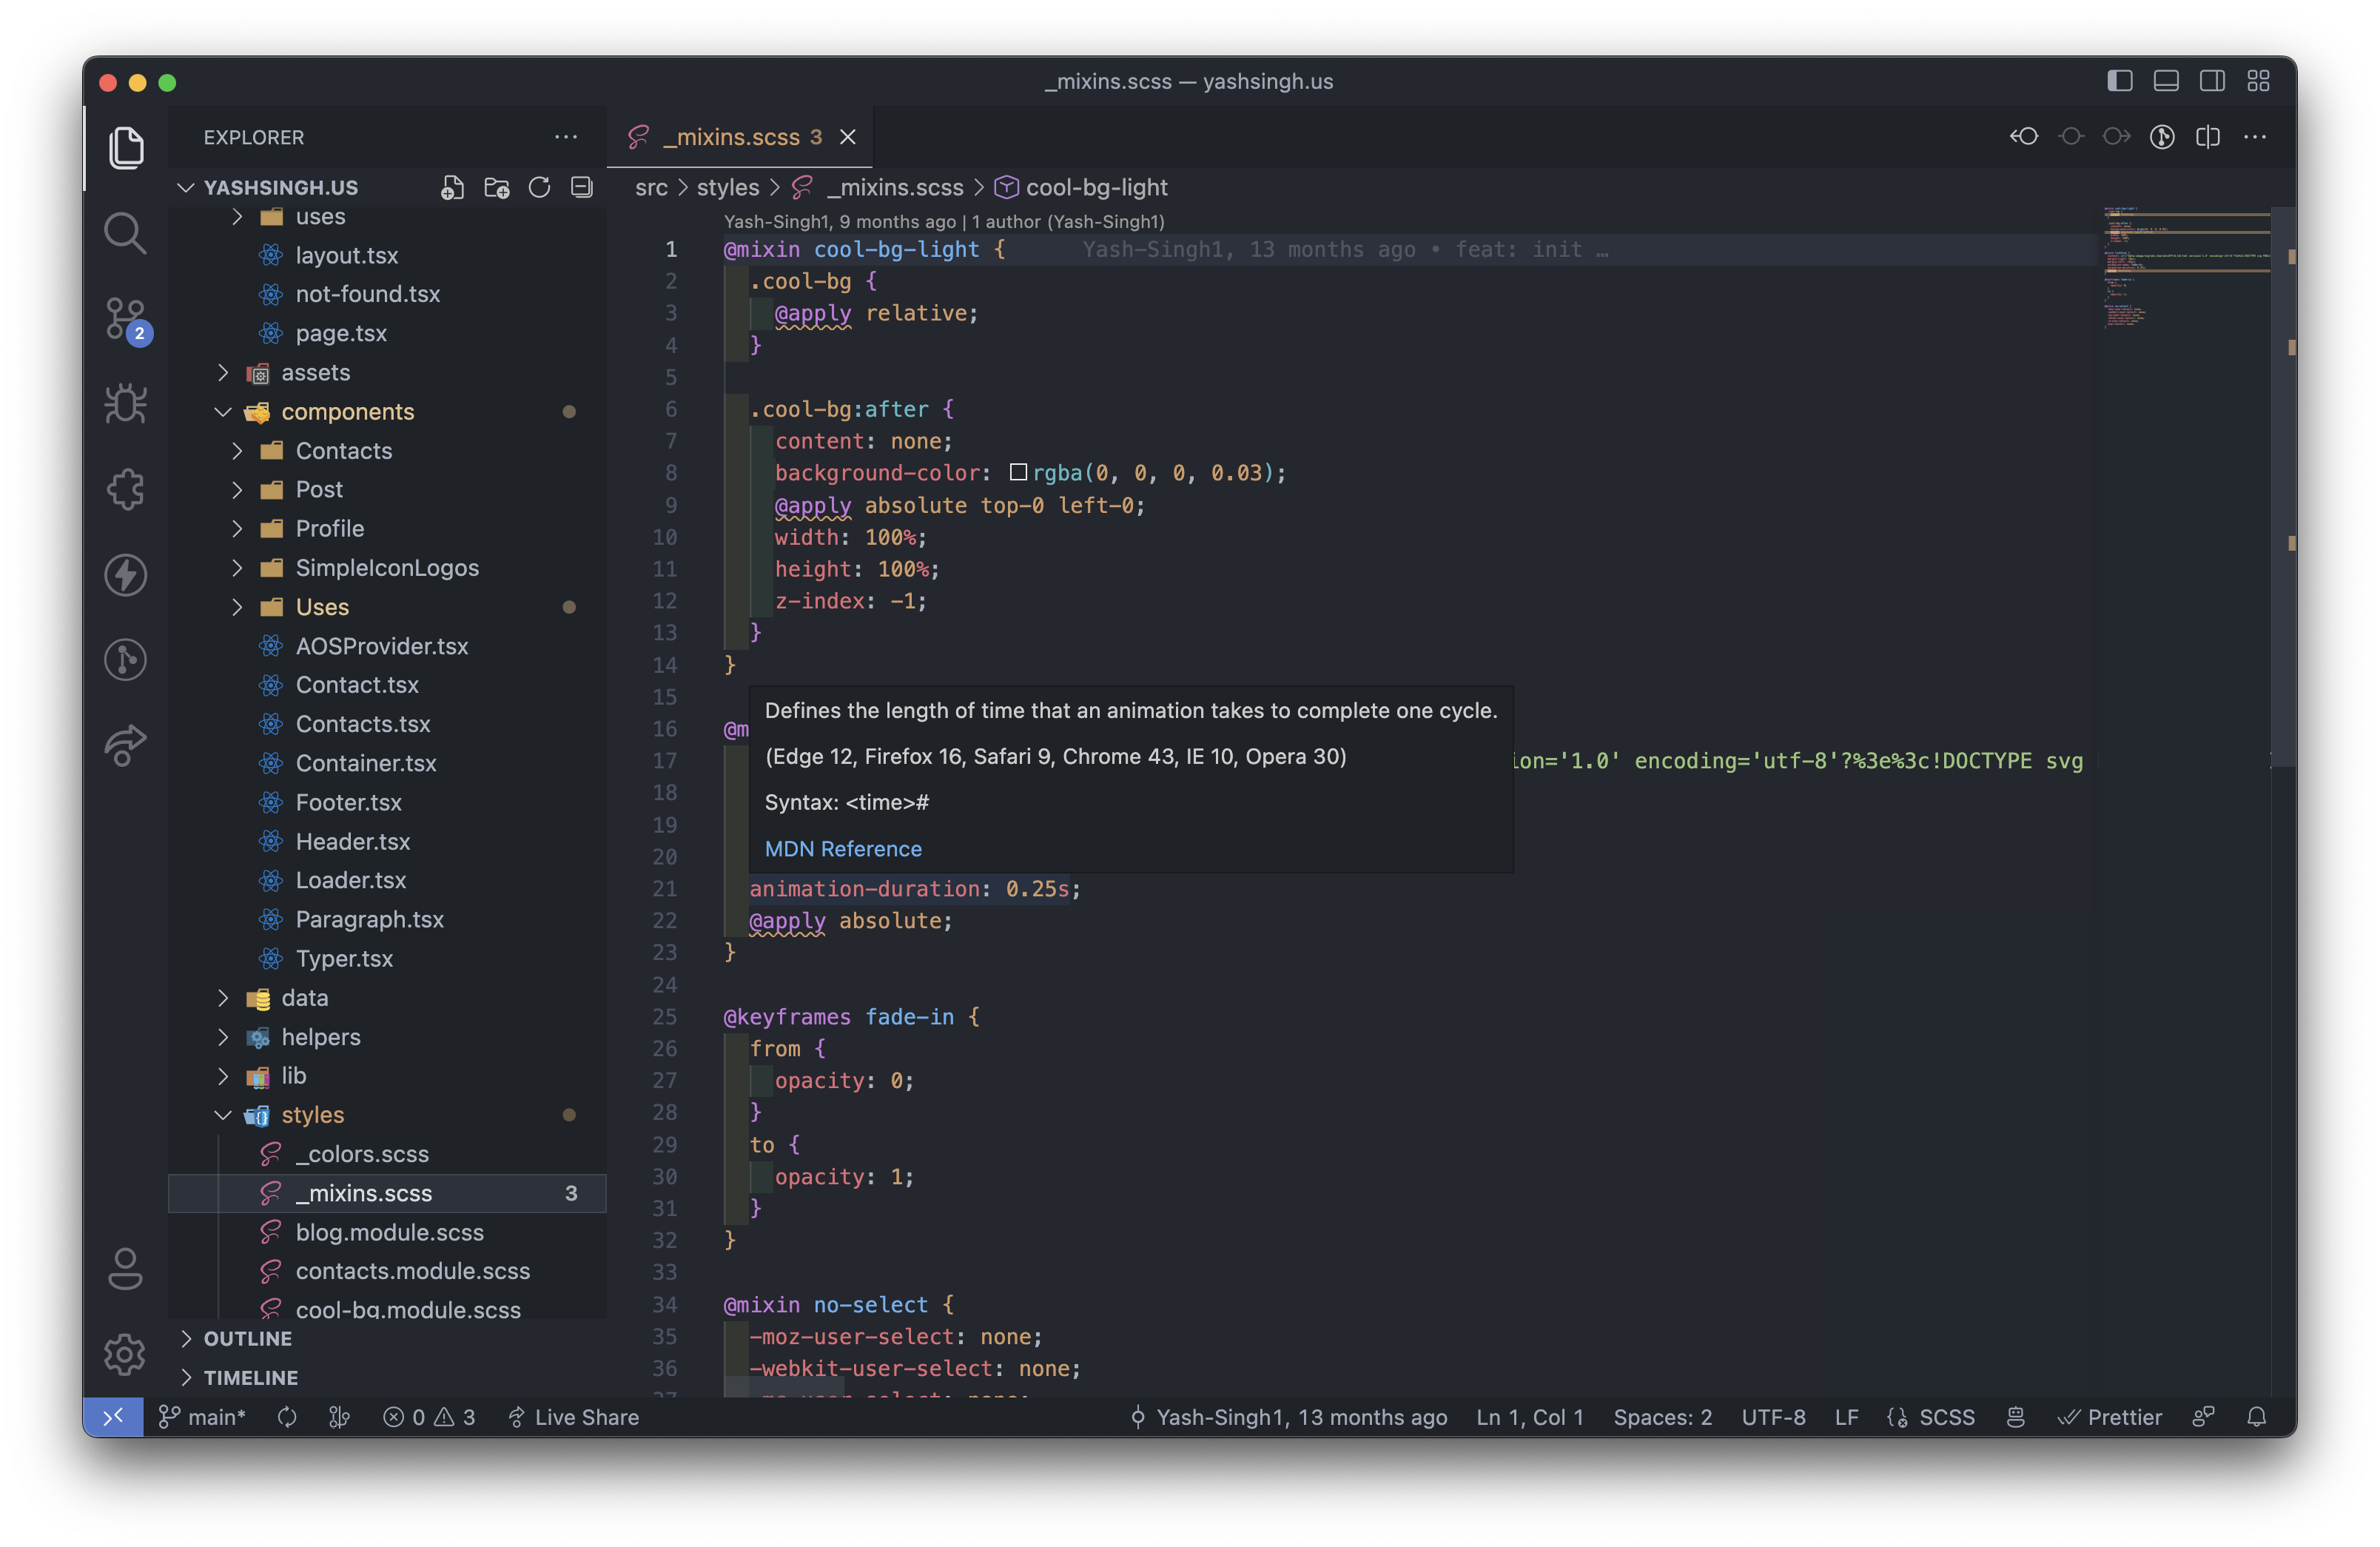The height and width of the screenshot is (1547, 2380).
Task: Toggle primary side bar visibility
Action: (2120, 81)
